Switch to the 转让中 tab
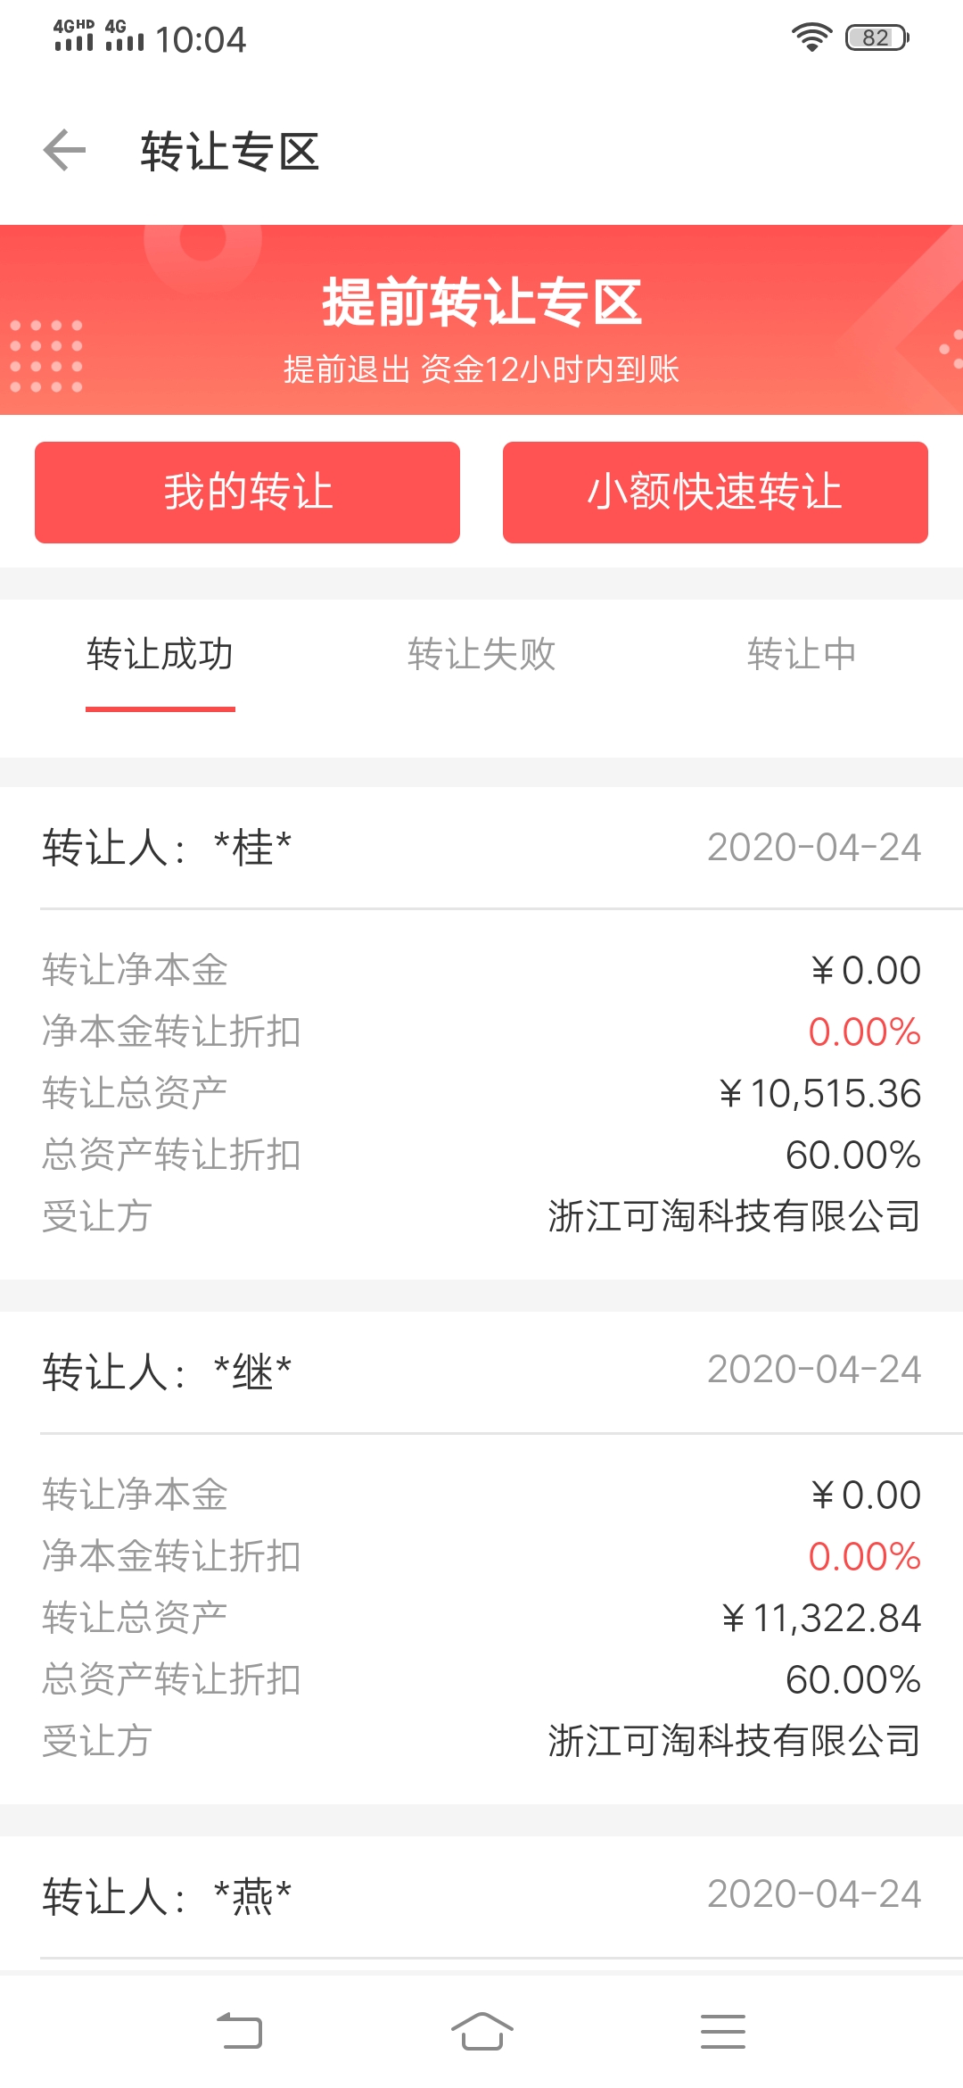963x2088 pixels. (802, 655)
